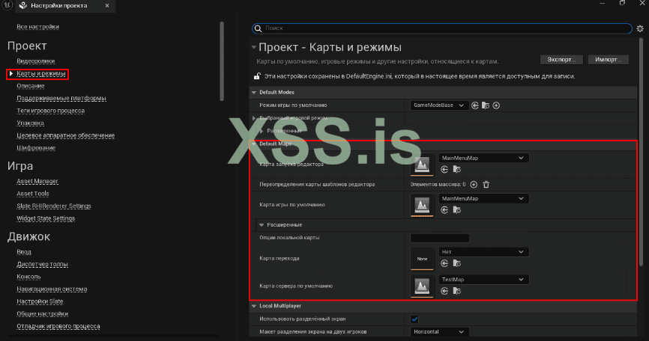
Task: Collapse the Проект - Карты и режимы header
Action: (254, 47)
